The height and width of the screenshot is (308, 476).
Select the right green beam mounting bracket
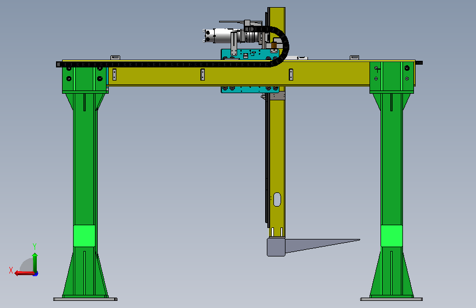(x=391, y=77)
